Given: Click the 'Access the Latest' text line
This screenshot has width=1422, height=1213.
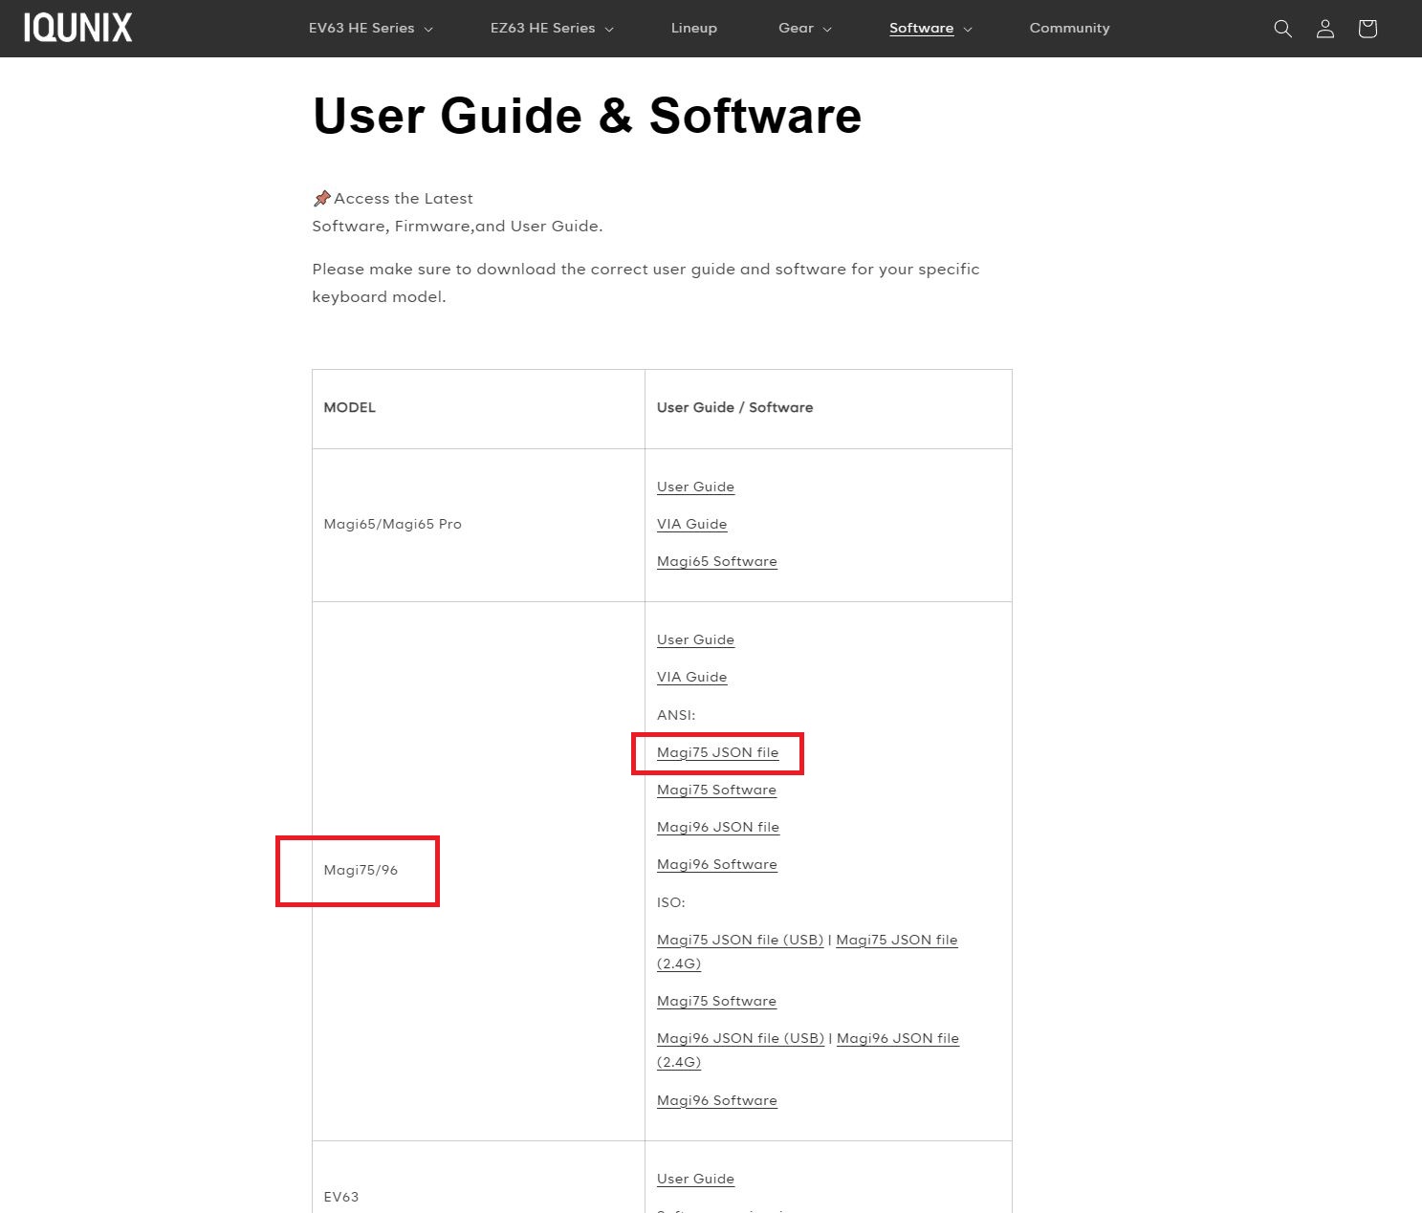Looking at the screenshot, I should pyautogui.click(x=393, y=198).
